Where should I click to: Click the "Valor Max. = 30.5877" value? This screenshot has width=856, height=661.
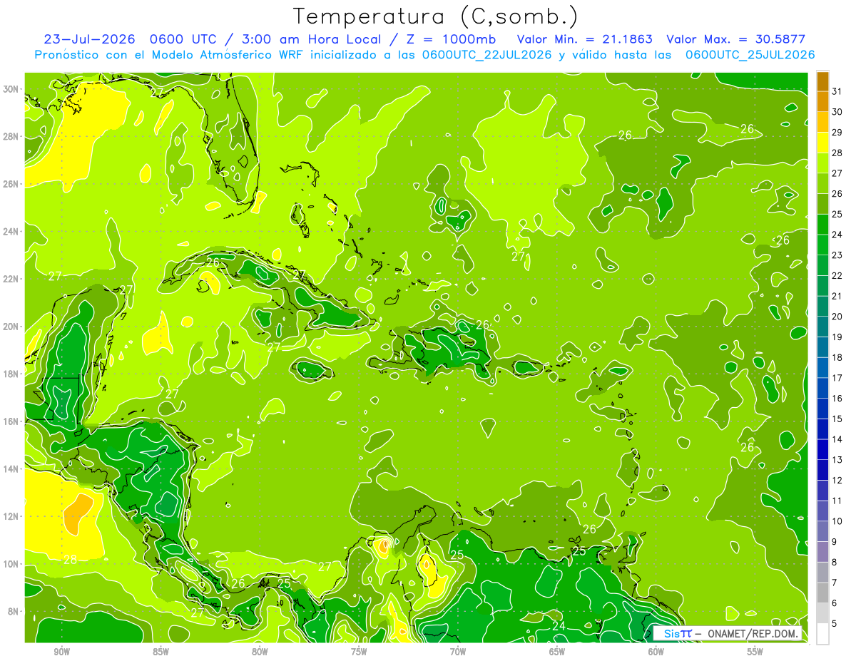(x=736, y=39)
